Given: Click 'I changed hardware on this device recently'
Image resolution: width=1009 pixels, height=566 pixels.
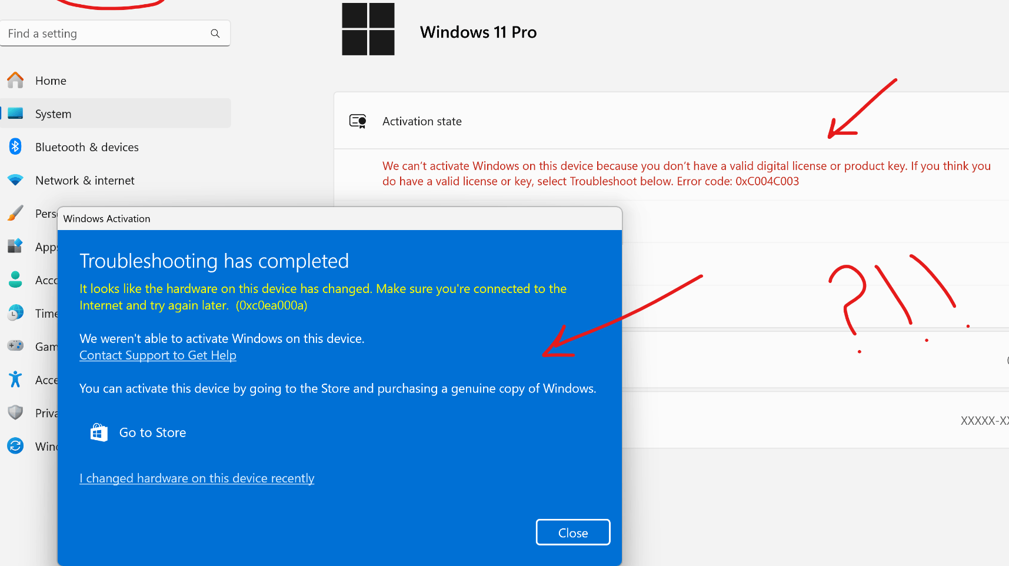Looking at the screenshot, I should [197, 478].
